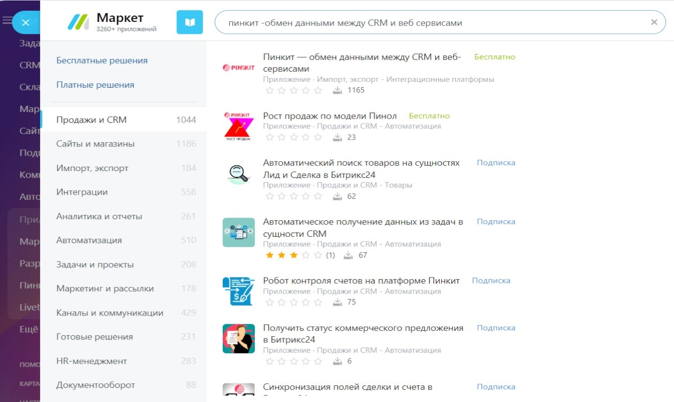Open the Робот контроля счетов app icon
The width and height of the screenshot is (674, 402).
point(238,291)
